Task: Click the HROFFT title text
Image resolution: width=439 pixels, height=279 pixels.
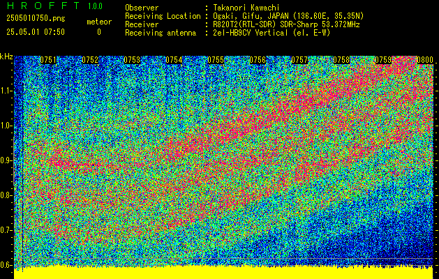Action: point(43,6)
